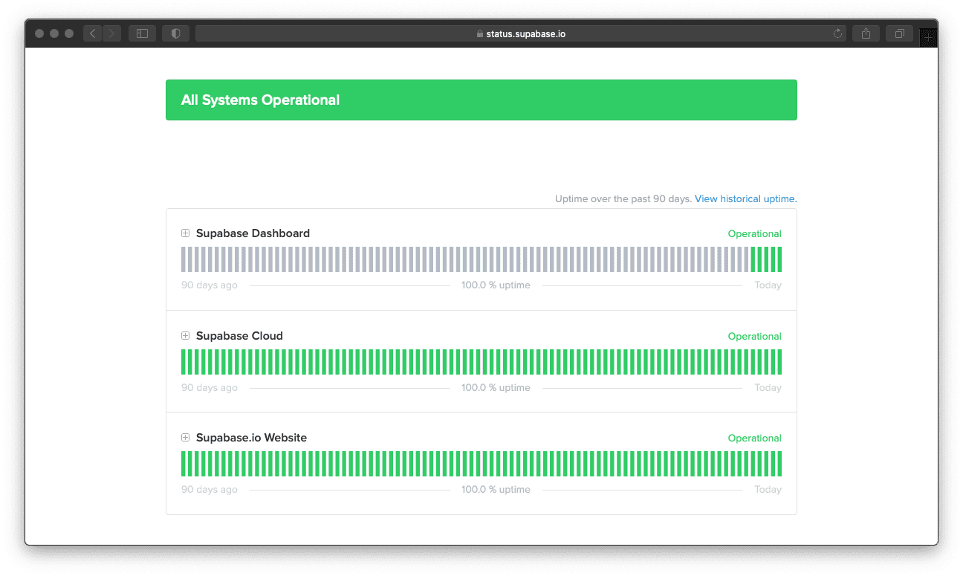Open the Share menu icon
963x576 pixels.
[866, 33]
